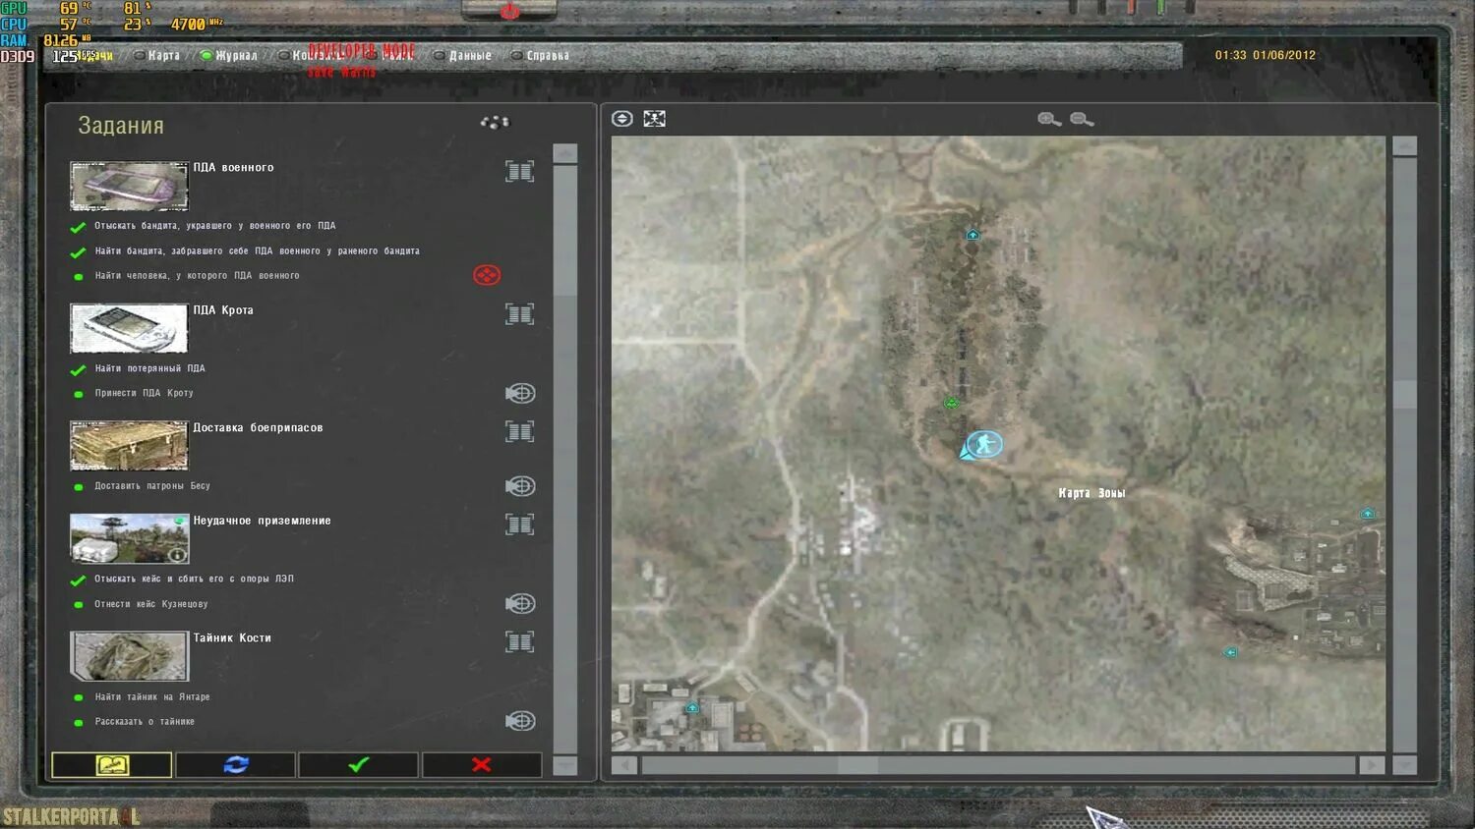Screen dimensions: 1475x829
Task: Switch to the Карта tab
Action: pyautogui.click(x=157, y=56)
